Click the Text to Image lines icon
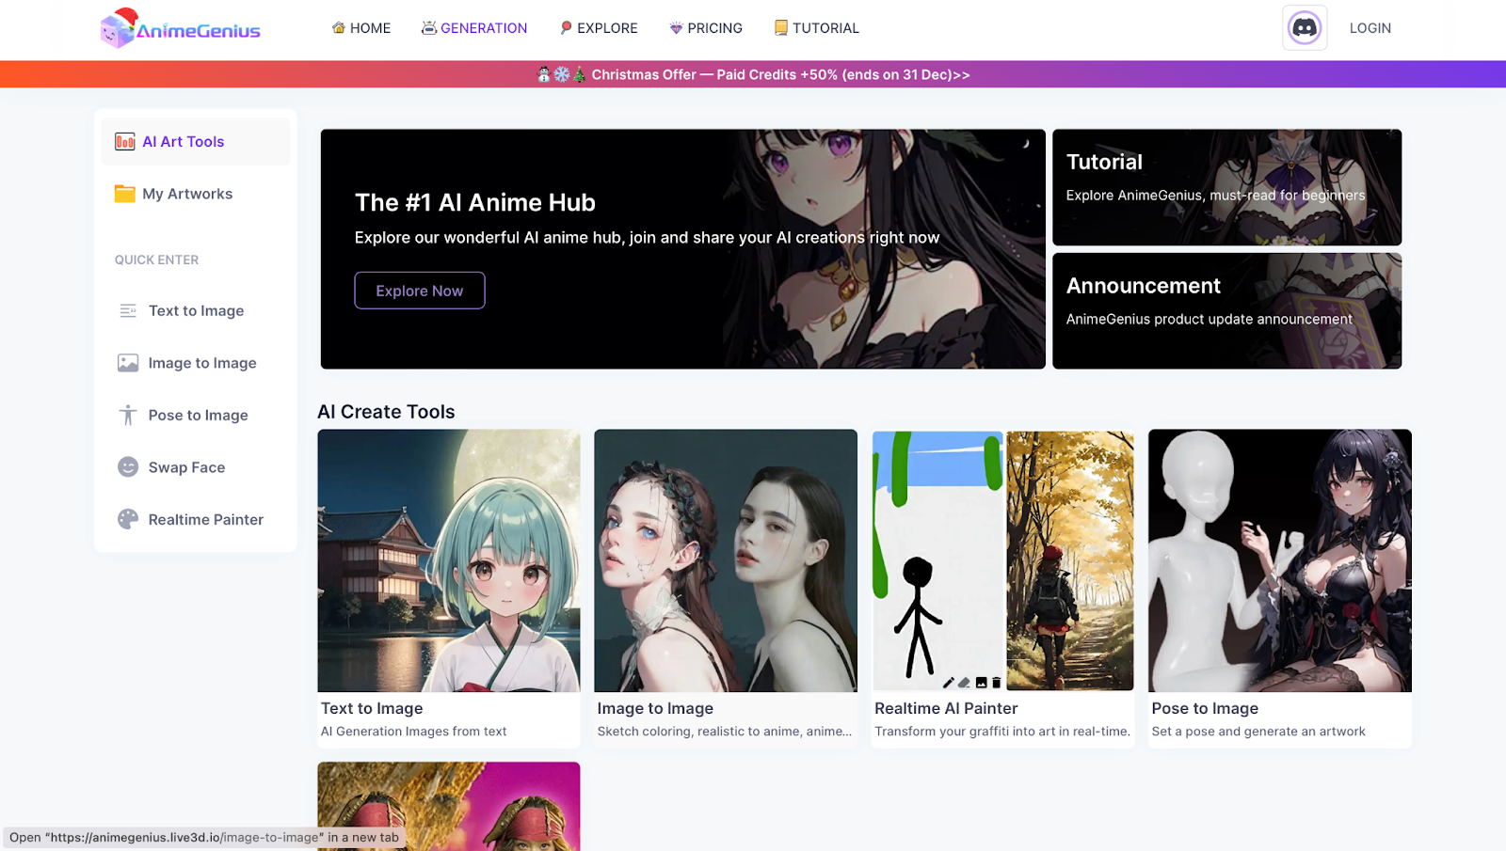The height and width of the screenshot is (851, 1506). tap(128, 311)
